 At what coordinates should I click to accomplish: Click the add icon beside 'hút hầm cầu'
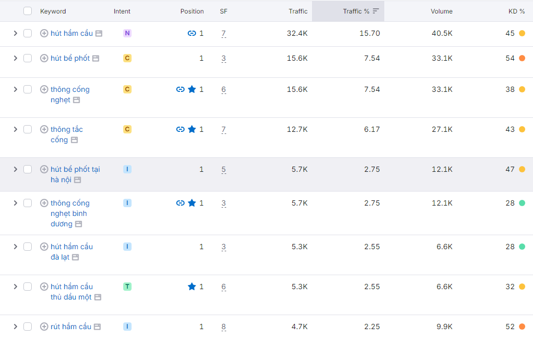(44, 33)
